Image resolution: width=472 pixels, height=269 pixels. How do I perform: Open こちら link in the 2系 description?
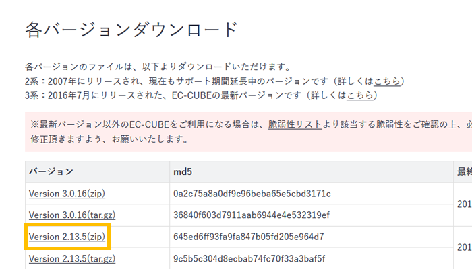point(387,81)
